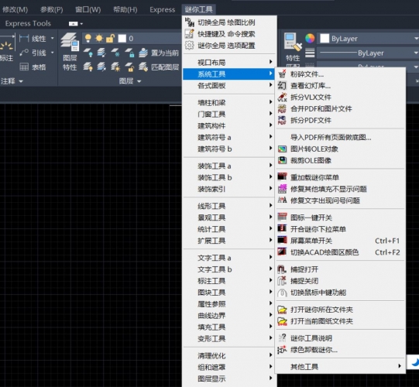Toggle the layer lightbulb on/off icon
Screen dimensions: 419x387
88,39
